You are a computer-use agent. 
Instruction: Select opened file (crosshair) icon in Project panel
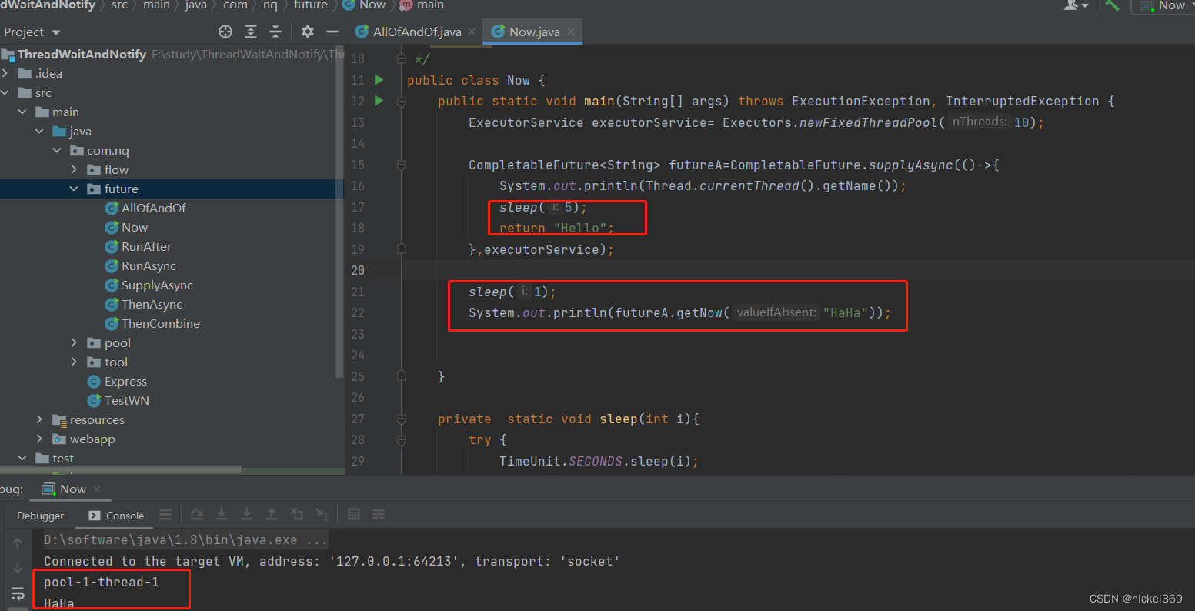(225, 32)
